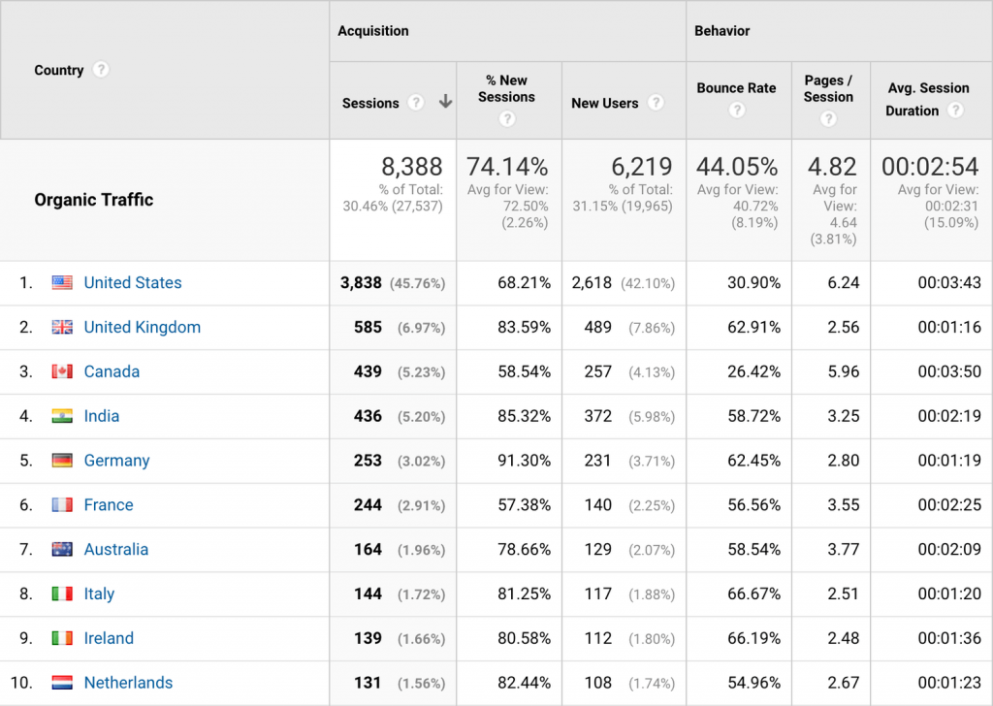Select United States duration 00:03:43
The width and height of the screenshot is (993, 706).
pyautogui.click(x=949, y=282)
